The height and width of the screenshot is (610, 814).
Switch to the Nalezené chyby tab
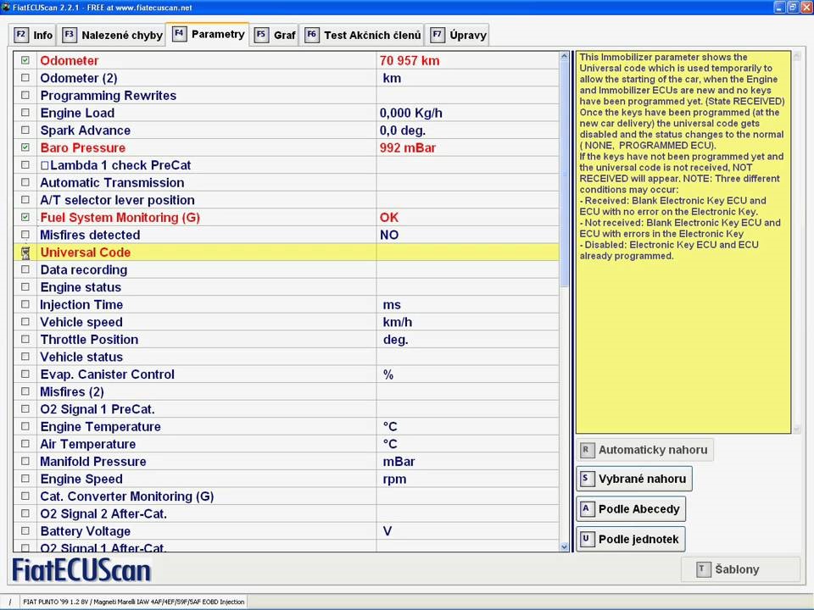click(x=120, y=36)
